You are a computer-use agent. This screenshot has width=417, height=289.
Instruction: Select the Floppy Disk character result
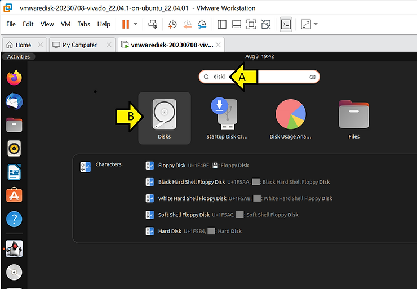point(172,166)
